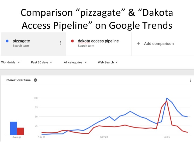Image resolution: width=194 pixels, height=145 pixels.
Task: Click the plus icon for Add comparison
Action: click(x=139, y=44)
